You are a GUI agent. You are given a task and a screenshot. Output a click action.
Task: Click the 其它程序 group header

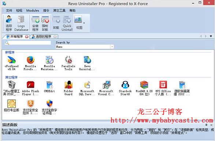click(11, 77)
